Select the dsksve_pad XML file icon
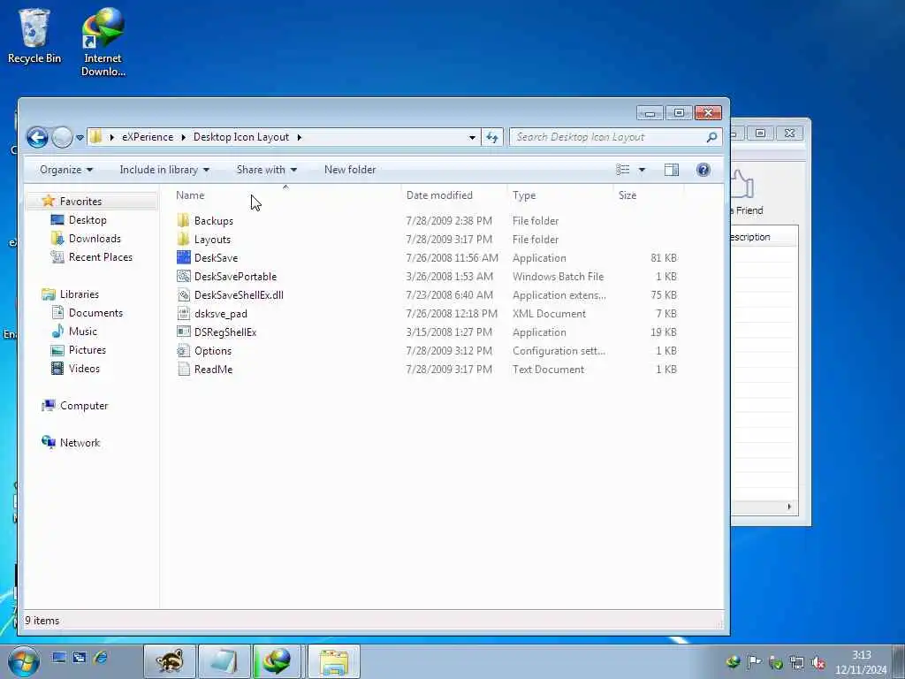Viewport: 905px width, 679px height. point(184,314)
